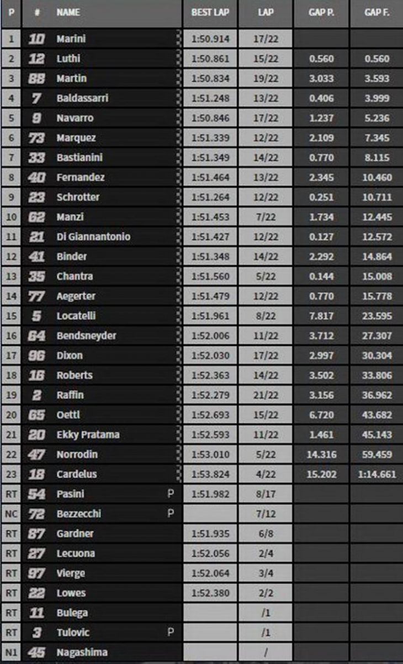The image size is (403, 664).
Task: Select Bastianini's row name
Action: point(79,158)
